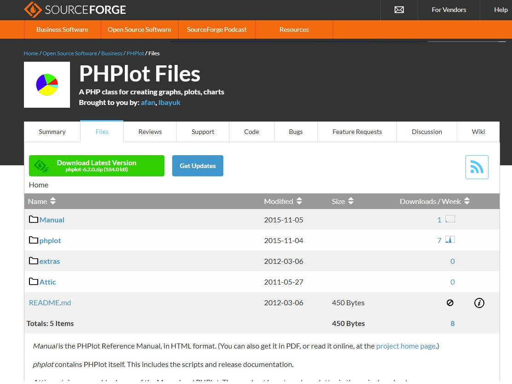Image resolution: width=512 pixels, height=384 pixels.
Task: Sort files by Name column arrows
Action: [x=53, y=201]
